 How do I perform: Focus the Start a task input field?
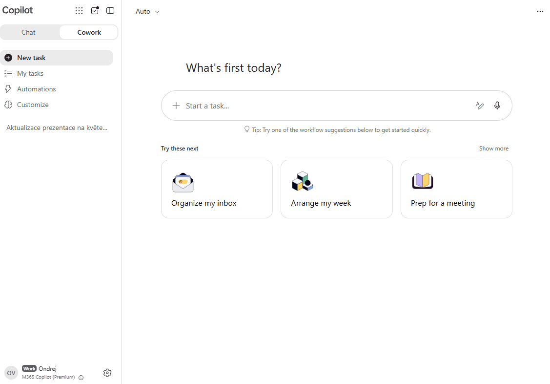click(x=326, y=106)
